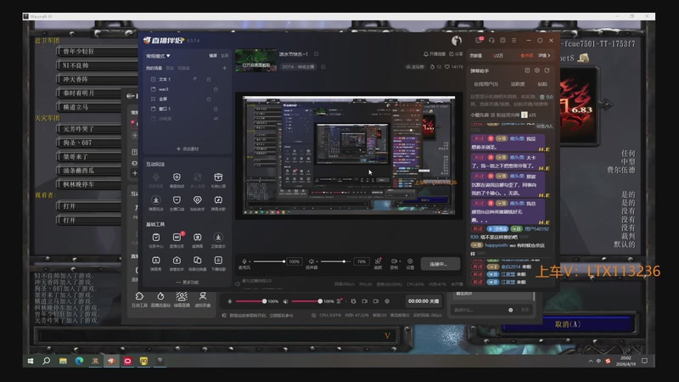Toggle visibility eye on last greyed source

coord(216,119)
